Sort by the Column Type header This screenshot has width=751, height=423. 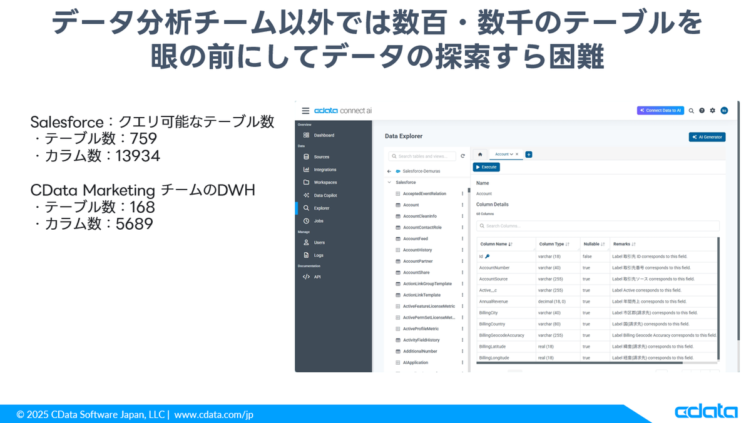[554, 244]
